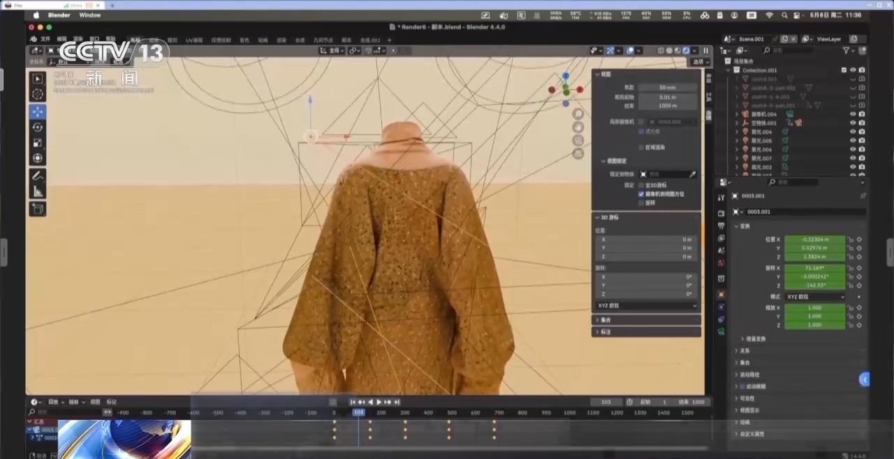
Task: Click the pan view hand icon
Action: coord(578,127)
